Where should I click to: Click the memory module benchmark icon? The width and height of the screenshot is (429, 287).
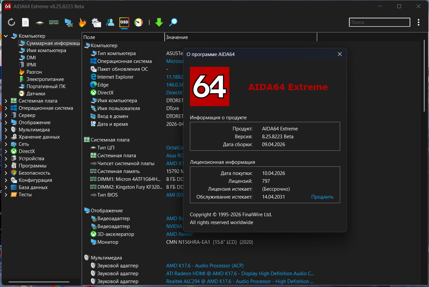53,22
